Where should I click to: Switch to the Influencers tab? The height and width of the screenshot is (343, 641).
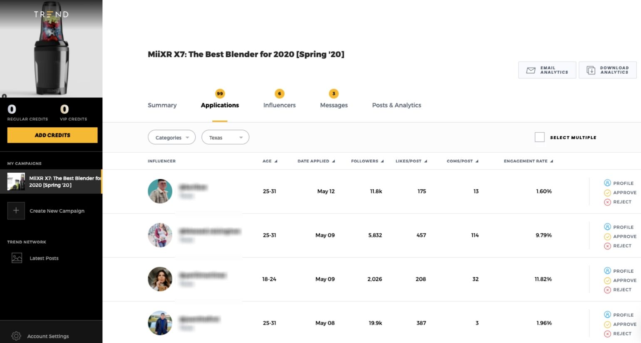279,105
